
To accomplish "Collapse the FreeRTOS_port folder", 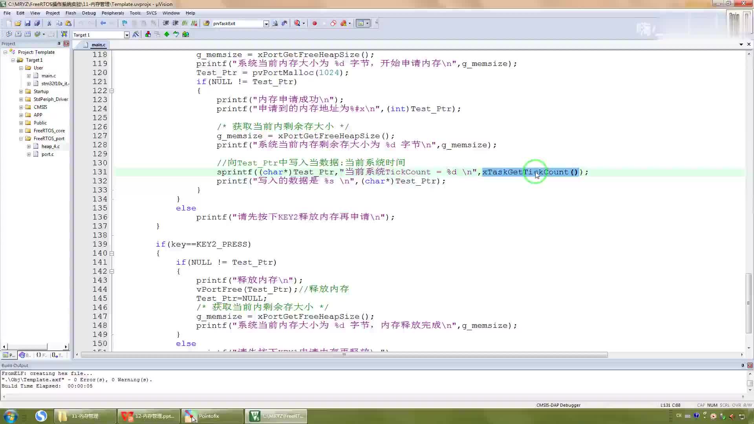I will pos(21,139).
